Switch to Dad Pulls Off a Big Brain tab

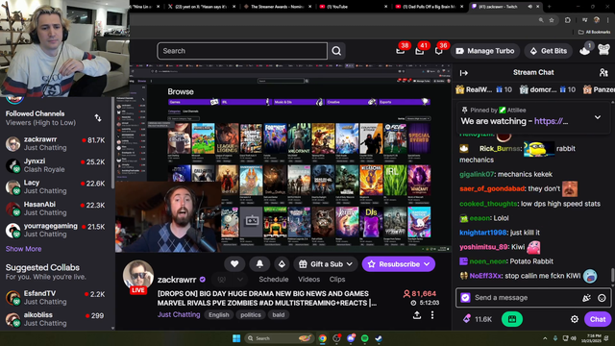(429, 7)
